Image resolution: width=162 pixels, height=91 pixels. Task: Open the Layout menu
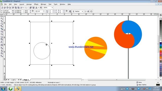(x=22, y=4)
